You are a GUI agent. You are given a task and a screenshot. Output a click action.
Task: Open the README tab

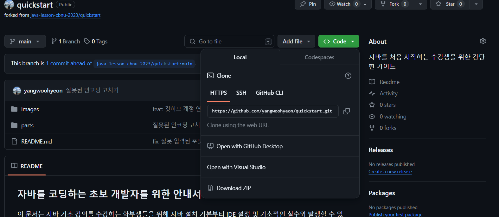click(27, 166)
